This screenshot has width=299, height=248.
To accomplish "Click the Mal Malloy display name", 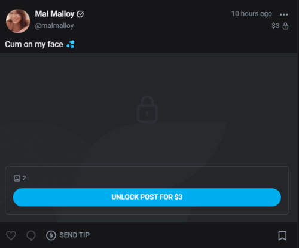I will pyautogui.click(x=54, y=14).
